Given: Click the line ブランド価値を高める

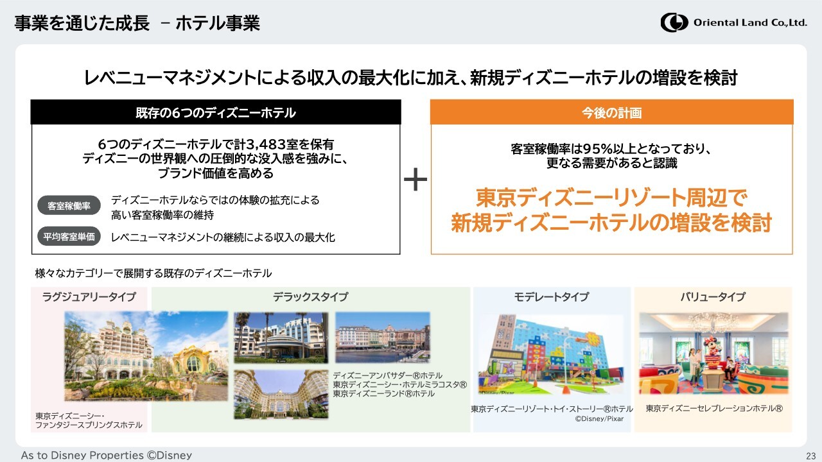Looking at the screenshot, I should 216,173.
